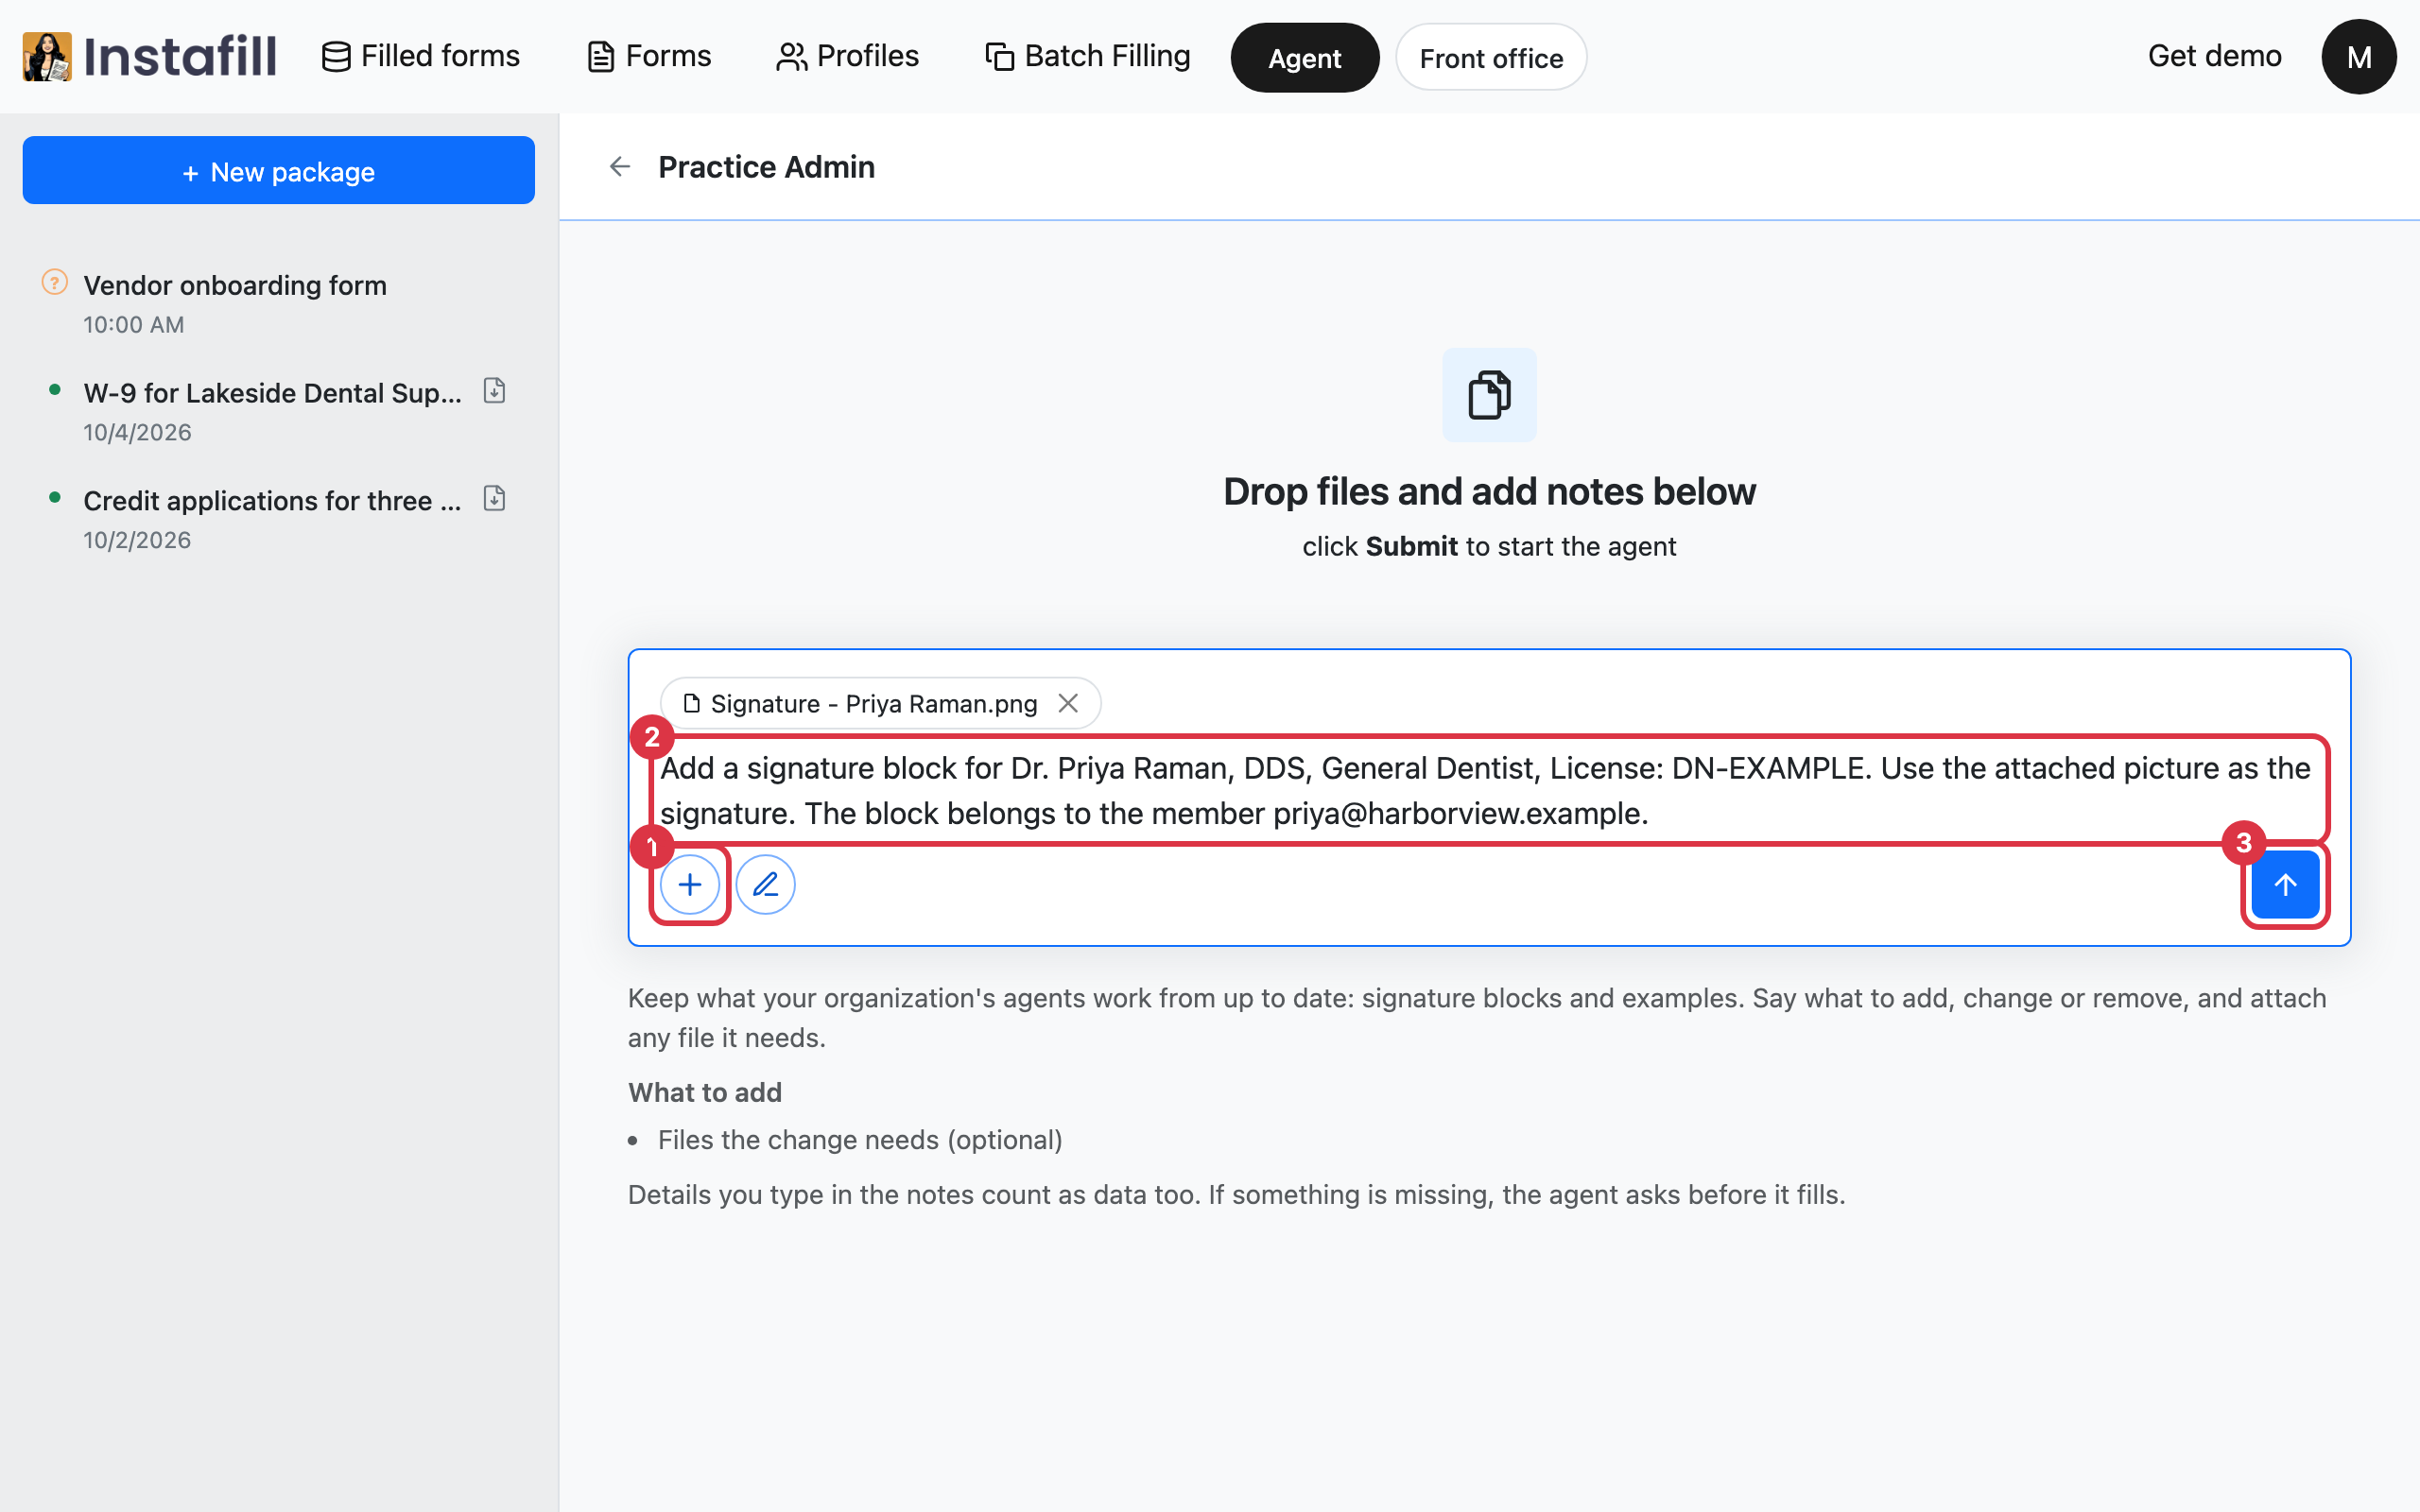Click the 'What to add' heading
The image size is (2420, 1512).
click(x=705, y=1092)
